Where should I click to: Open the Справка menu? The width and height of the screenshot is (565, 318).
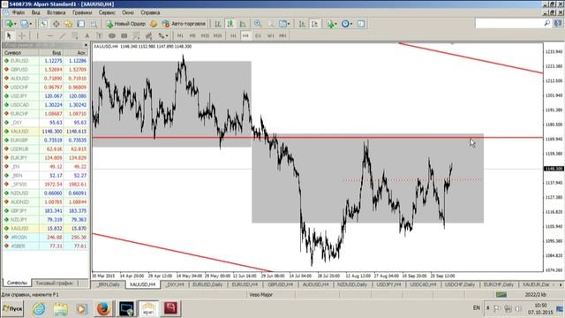click(150, 12)
